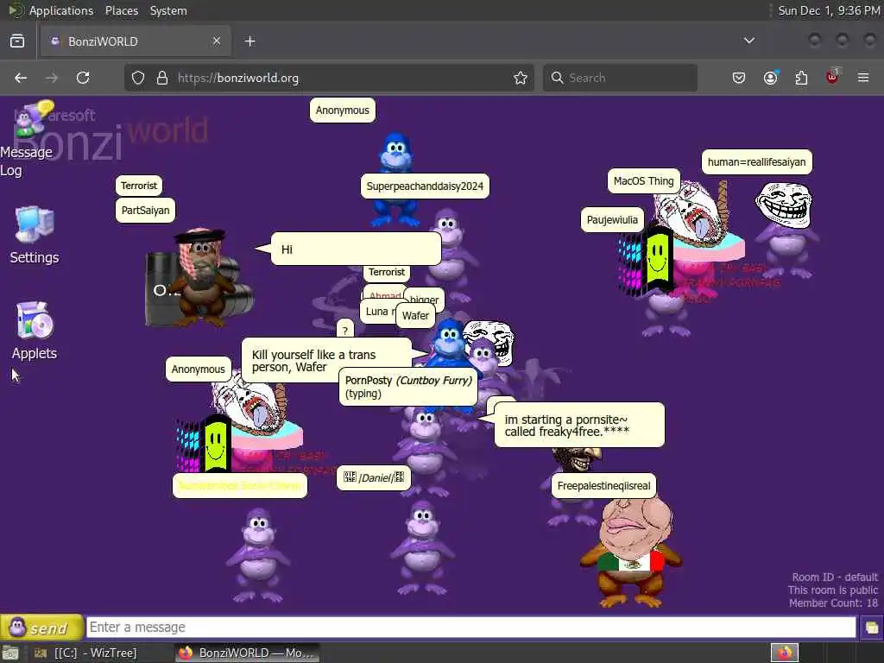Click the Anonymous tag near left character
Viewport: 884px width, 663px height.
click(x=198, y=369)
